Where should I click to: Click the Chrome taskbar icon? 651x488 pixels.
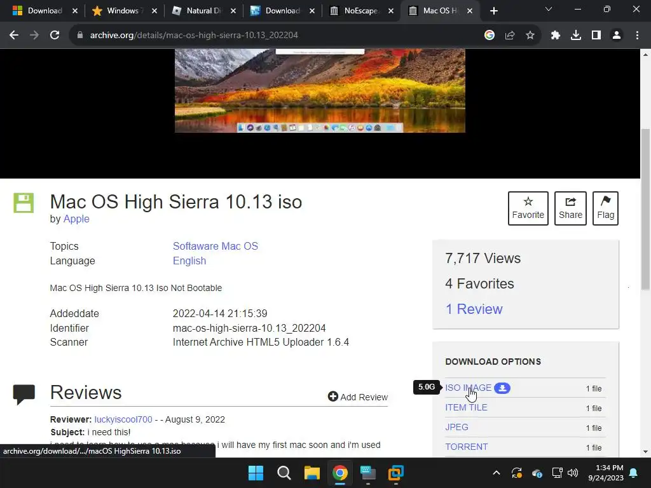[340, 473]
